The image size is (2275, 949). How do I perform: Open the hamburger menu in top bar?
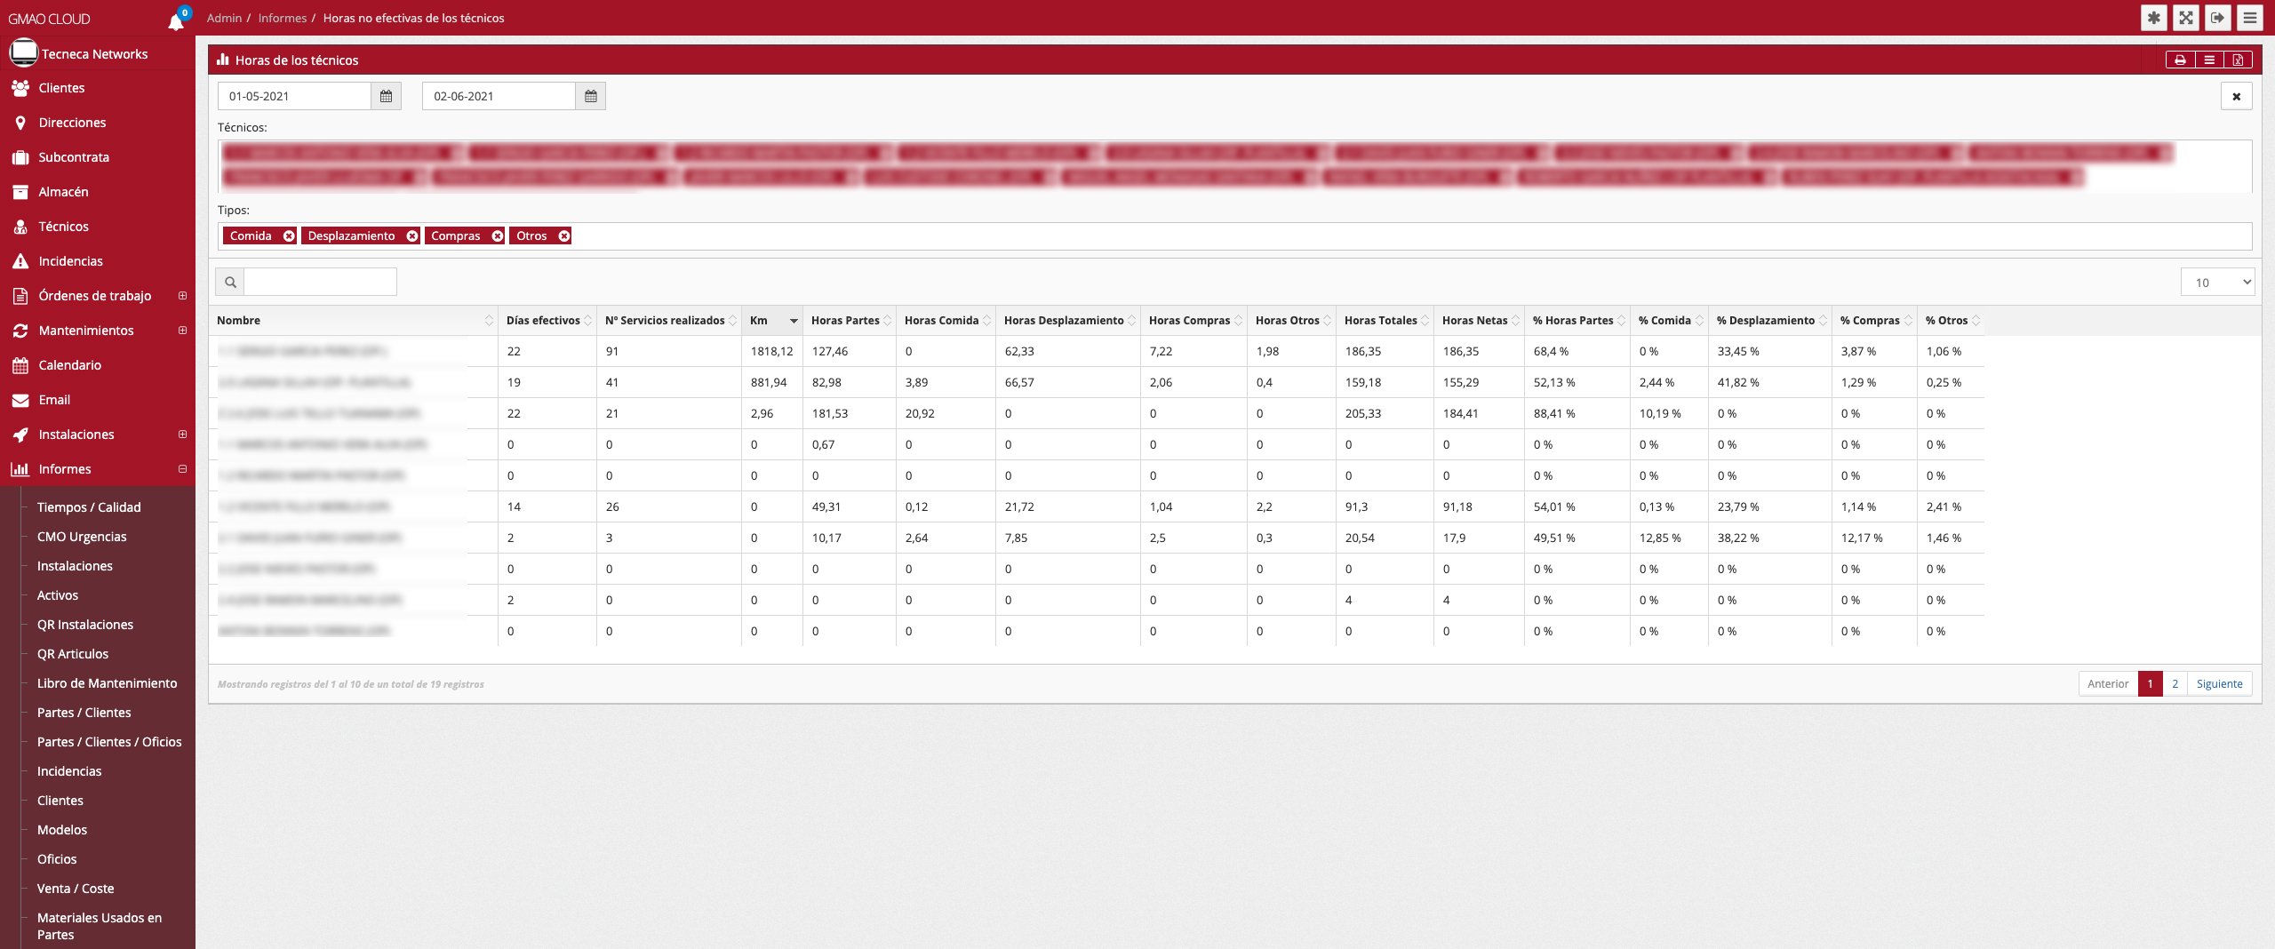tap(2249, 18)
